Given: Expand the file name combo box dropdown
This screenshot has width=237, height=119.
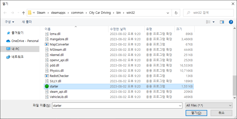Looking at the screenshot, I should pyautogui.click(x=180, y=105).
